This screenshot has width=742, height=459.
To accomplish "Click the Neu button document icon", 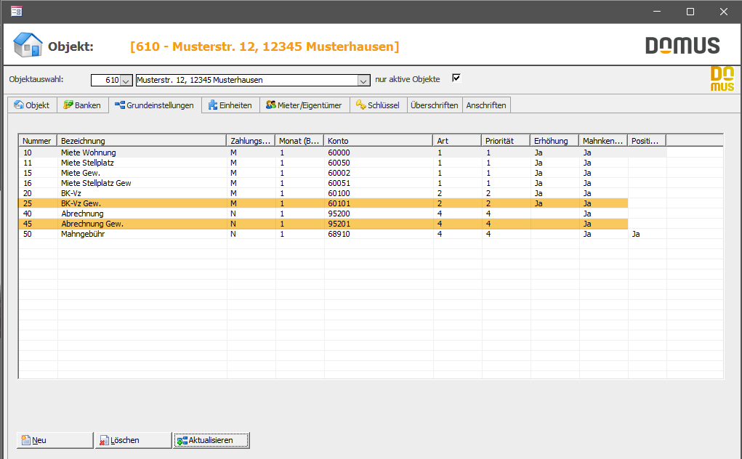I will point(26,440).
